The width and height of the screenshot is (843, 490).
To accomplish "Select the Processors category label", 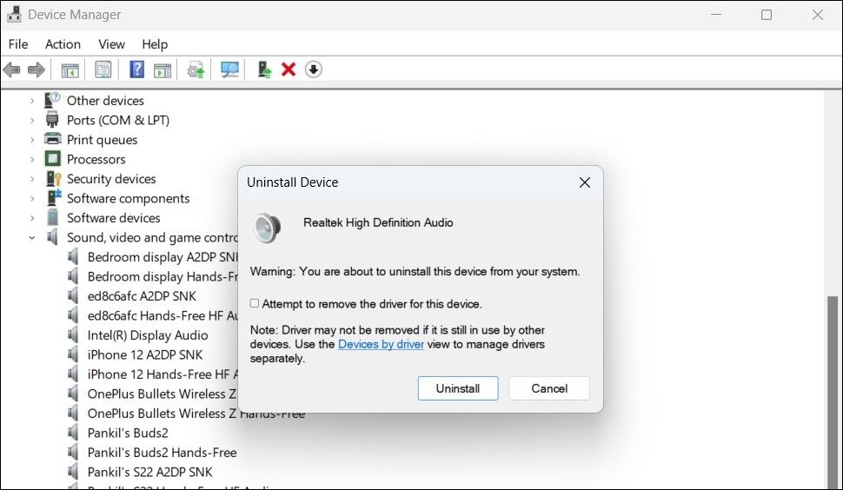I will click(96, 159).
